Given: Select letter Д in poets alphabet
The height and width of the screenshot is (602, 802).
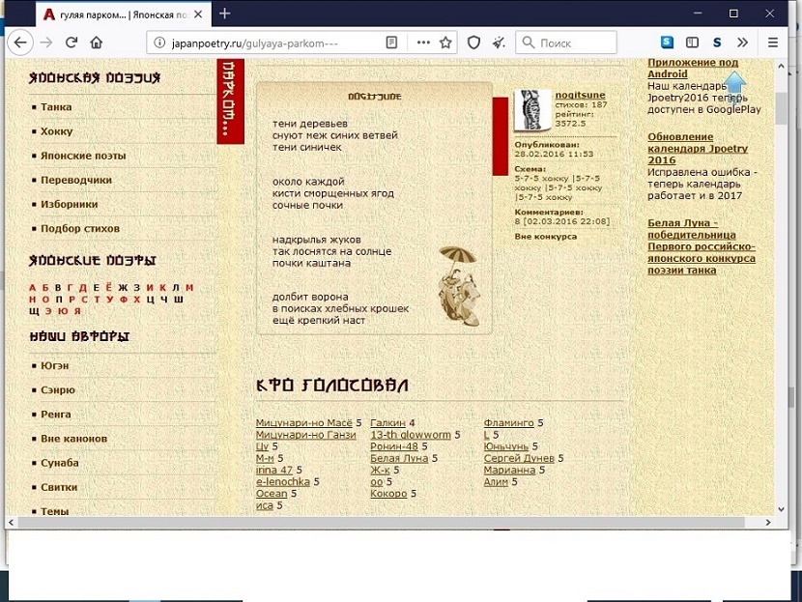Looking at the screenshot, I should pyautogui.click(x=83, y=288).
